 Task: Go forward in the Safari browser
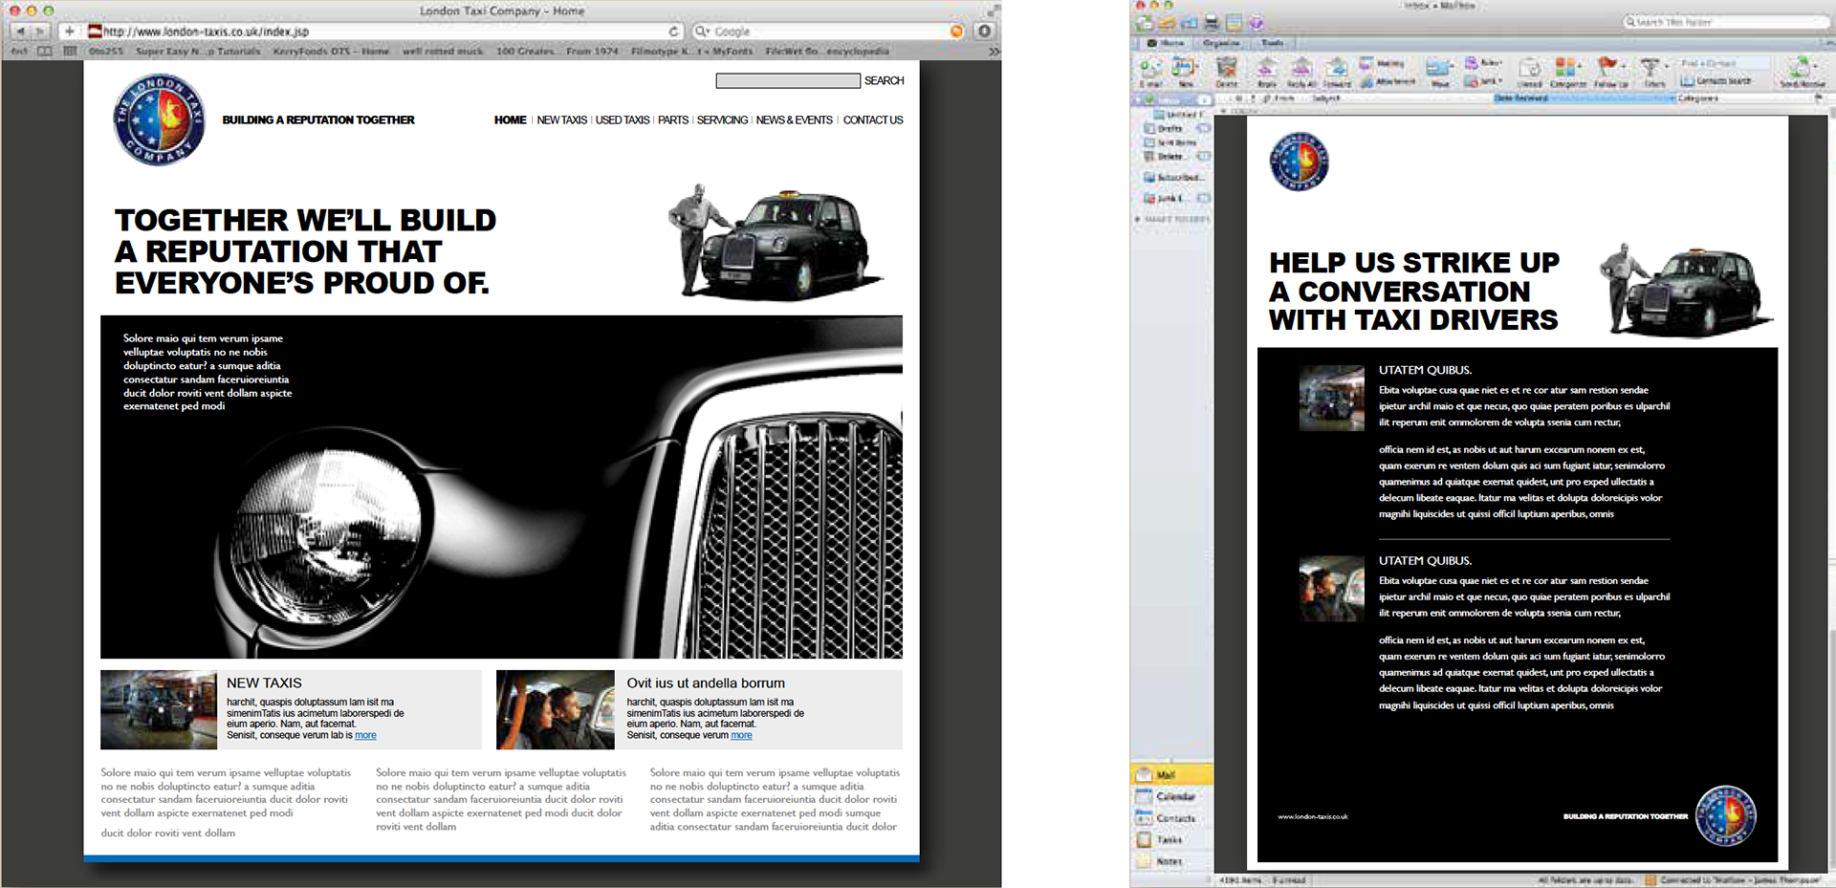coord(40,32)
